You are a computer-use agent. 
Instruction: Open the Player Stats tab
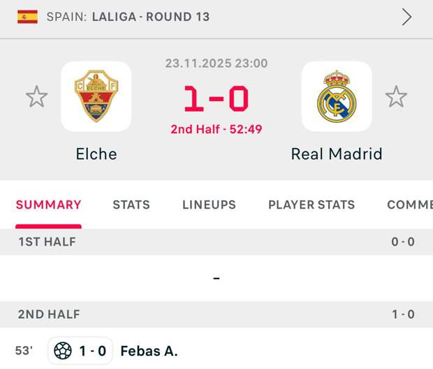(x=311, y=204)
